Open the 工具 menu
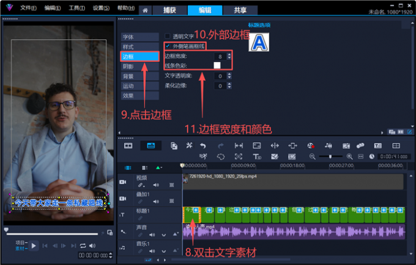Screen dimensions: 416x265 (x=76, y=8)
